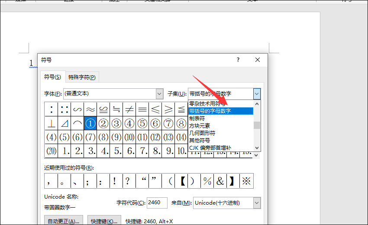This screenshot has width=368, height=225.
Task: Insert recent percent % symbol
Action: point(207,181)
